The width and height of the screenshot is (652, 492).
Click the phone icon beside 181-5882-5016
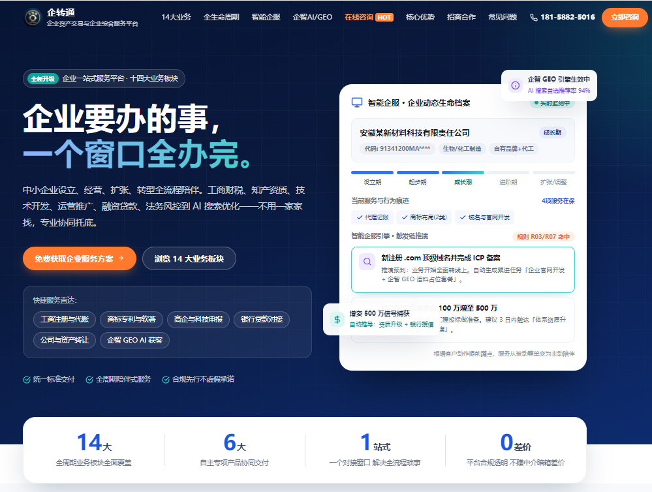(x=533, y=18)
